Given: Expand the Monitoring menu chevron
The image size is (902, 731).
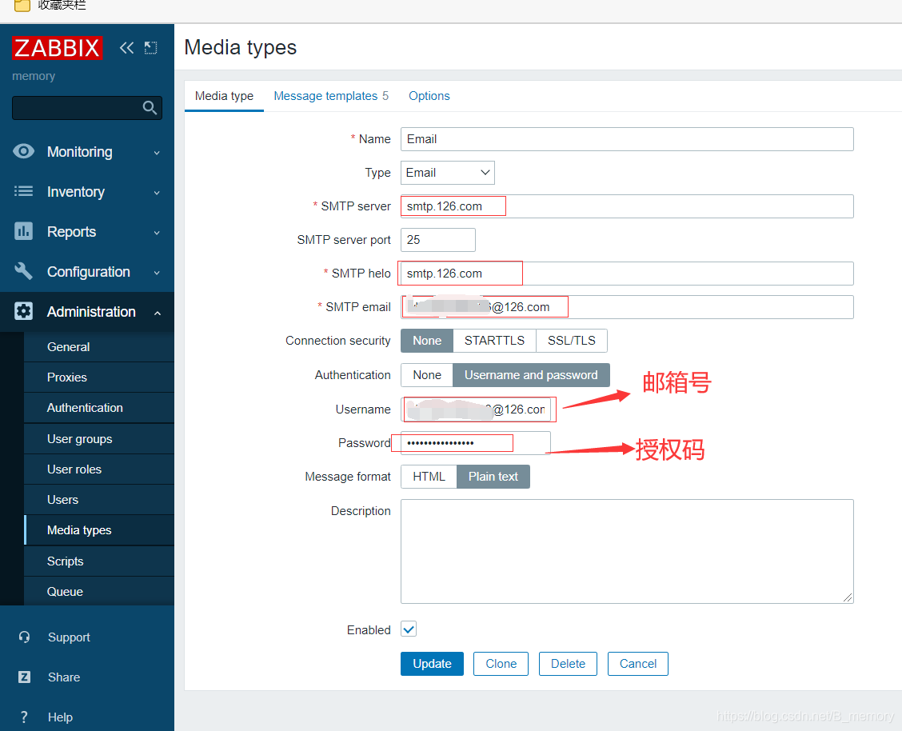Looking at the screenshot, I should point(157,153).
